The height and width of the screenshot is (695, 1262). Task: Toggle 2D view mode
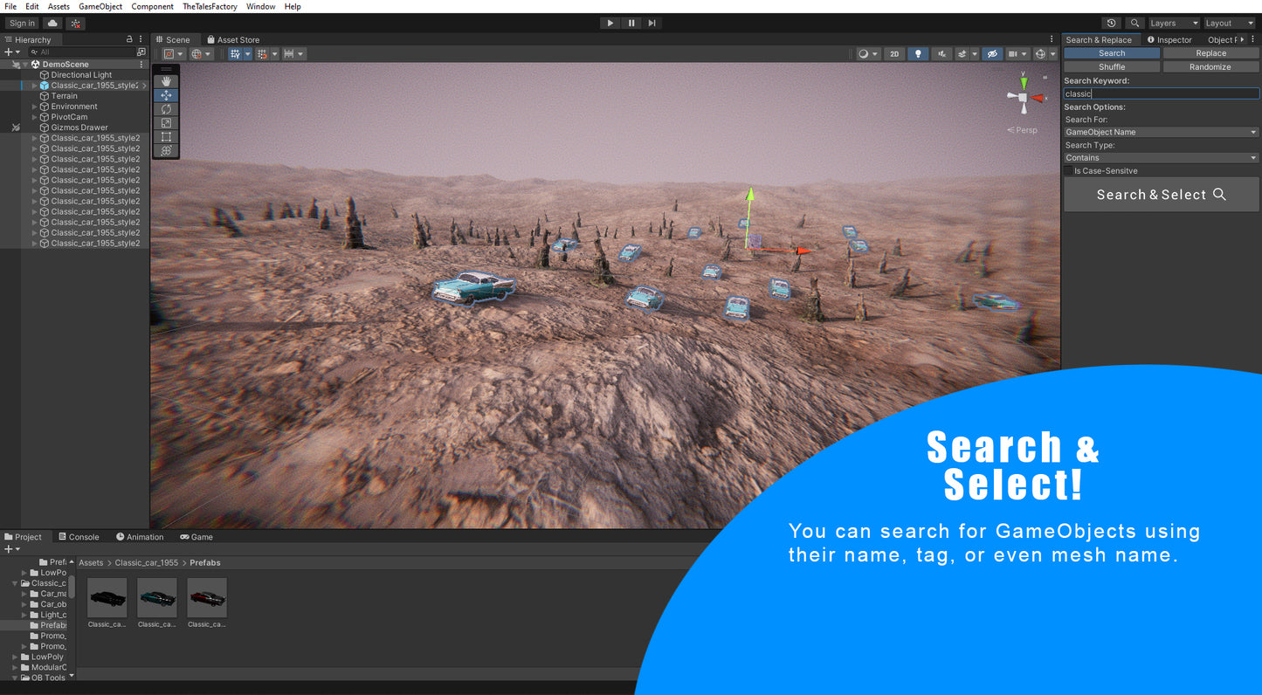tap(893, 54)
